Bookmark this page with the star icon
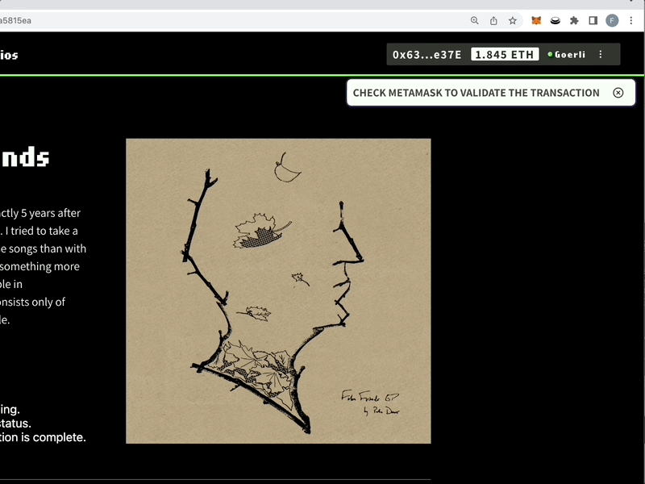Screen dimensions: 645x484 [x=513, y=21]
